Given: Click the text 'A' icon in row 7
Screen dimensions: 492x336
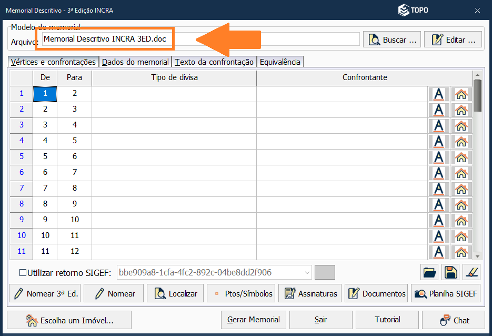Looking at the screenshot, I should pos(439,189).
